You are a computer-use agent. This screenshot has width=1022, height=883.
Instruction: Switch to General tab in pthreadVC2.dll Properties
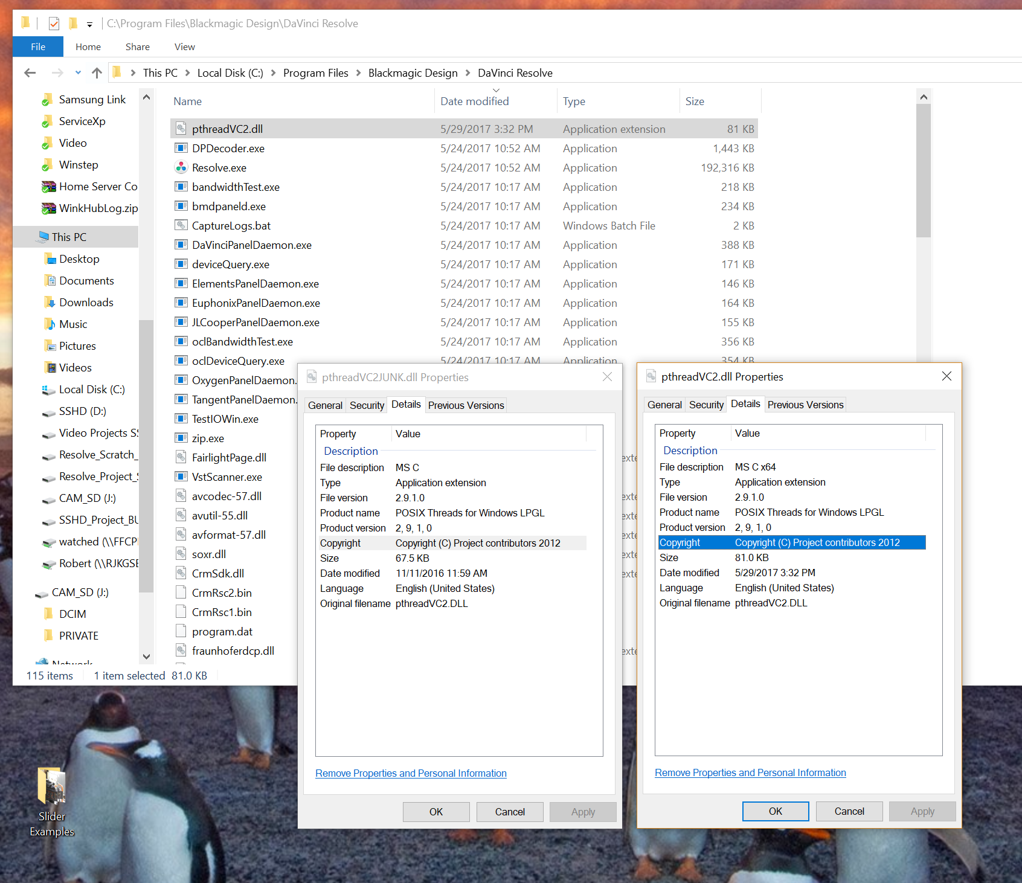(664, 405)
